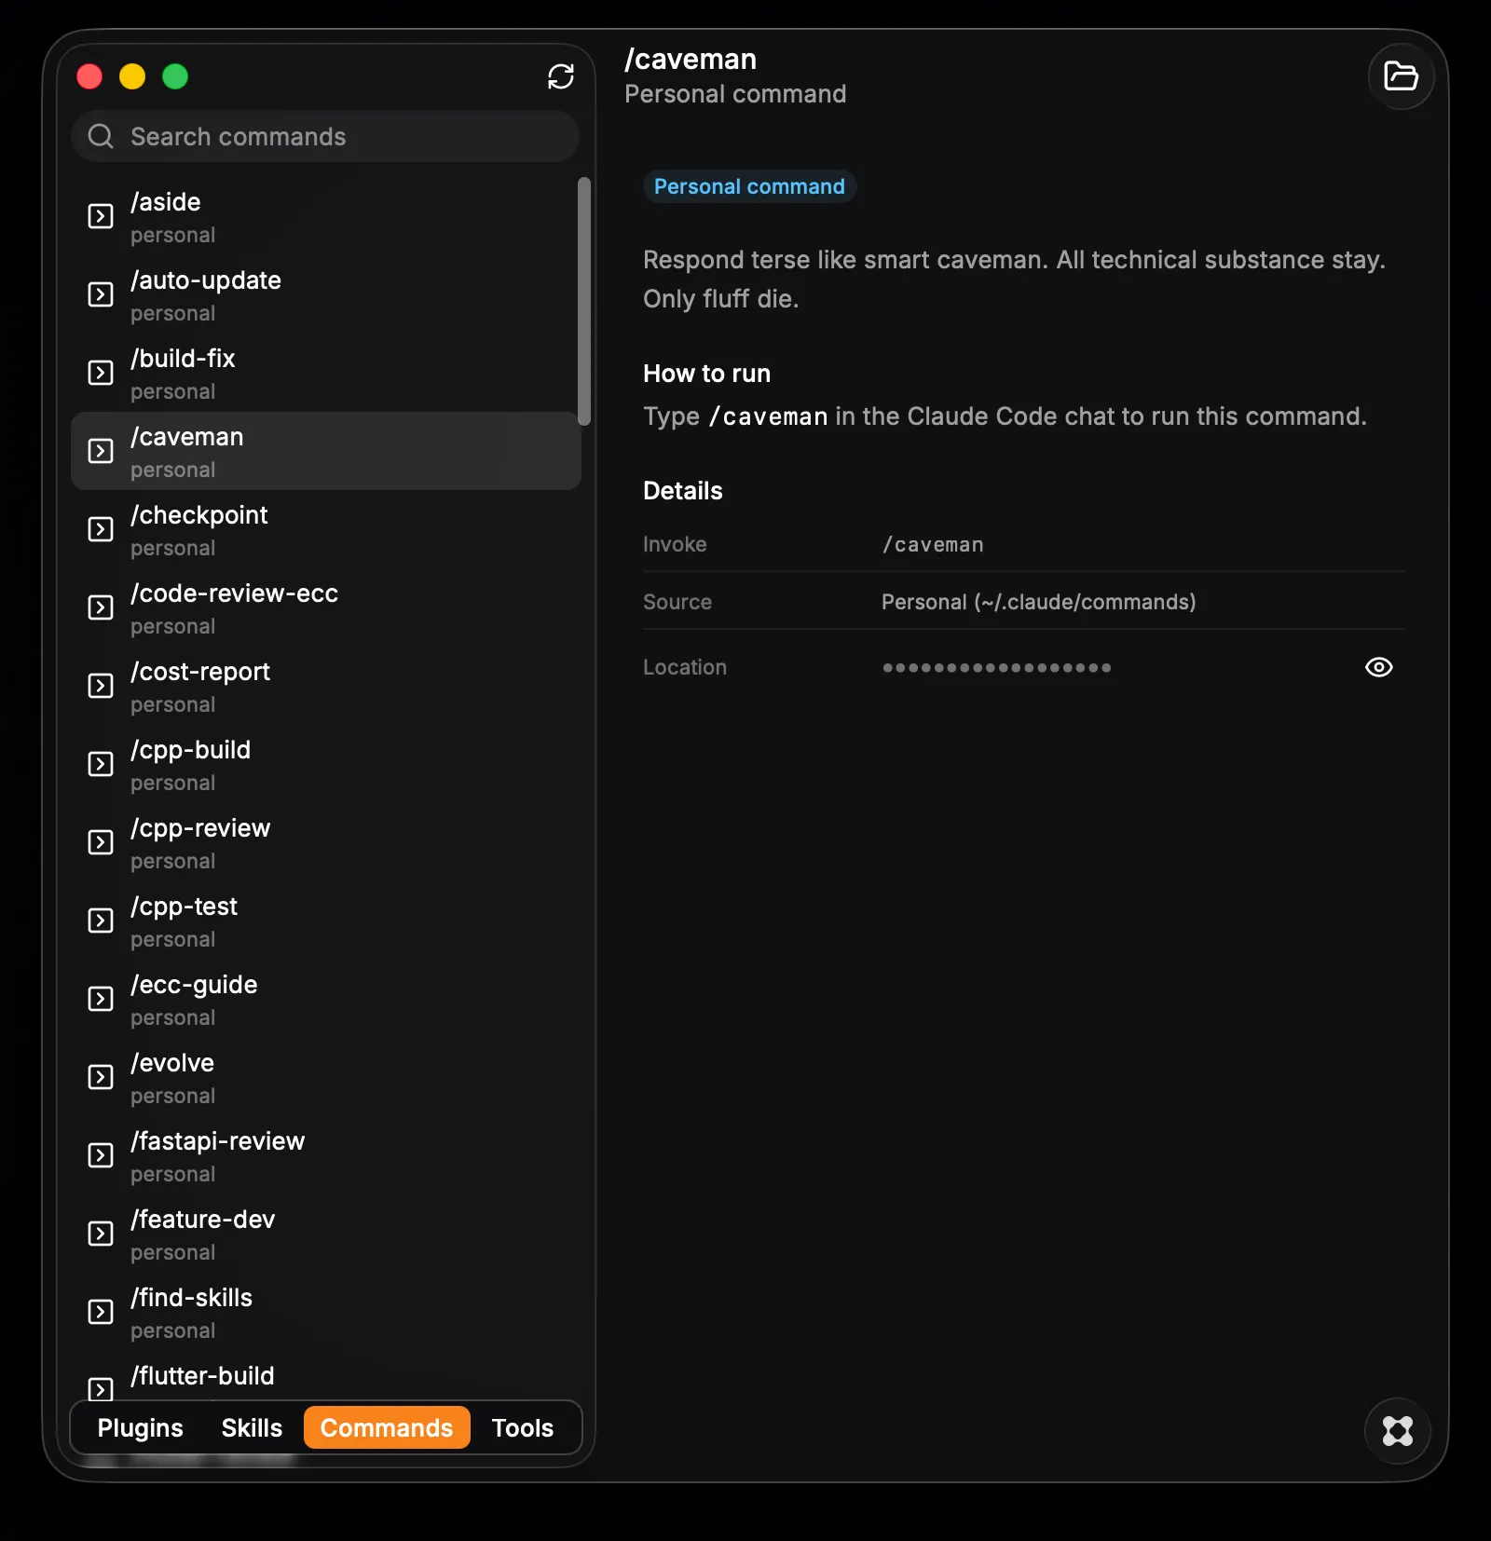1491x1541 pixels.
Task: Select the /caveman list entry
Action: (x=325, y=451)
